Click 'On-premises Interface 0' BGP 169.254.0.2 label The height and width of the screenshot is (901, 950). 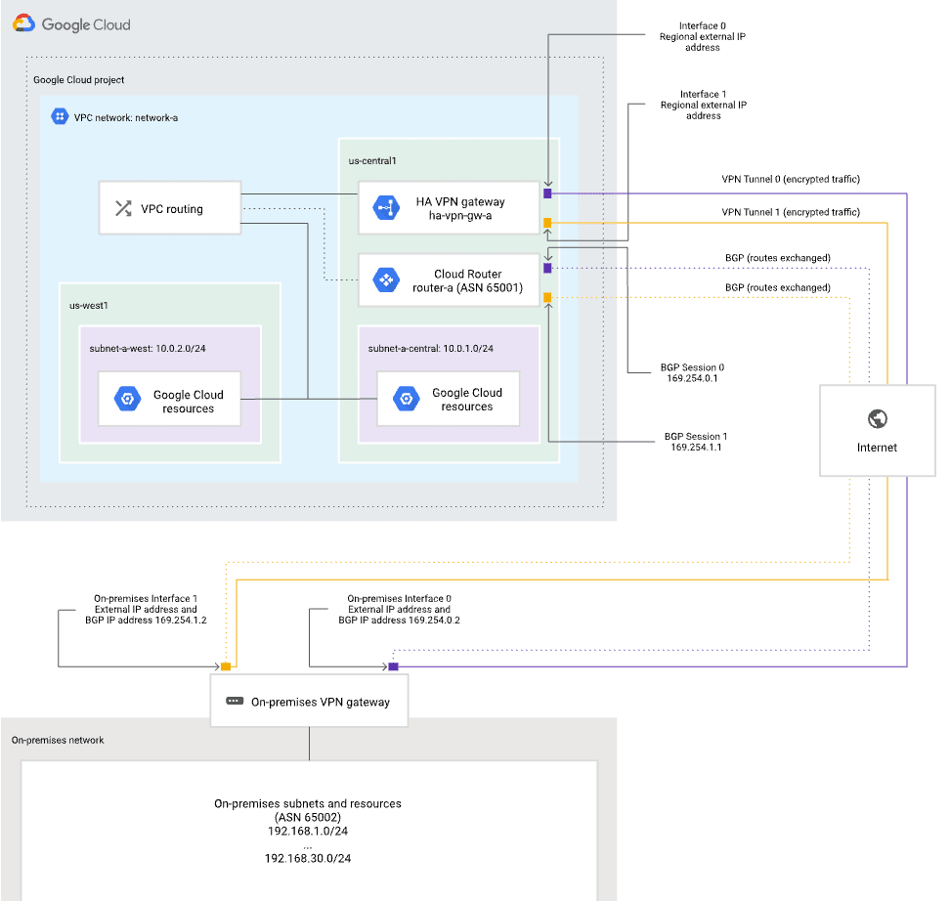tap(400, 610)
